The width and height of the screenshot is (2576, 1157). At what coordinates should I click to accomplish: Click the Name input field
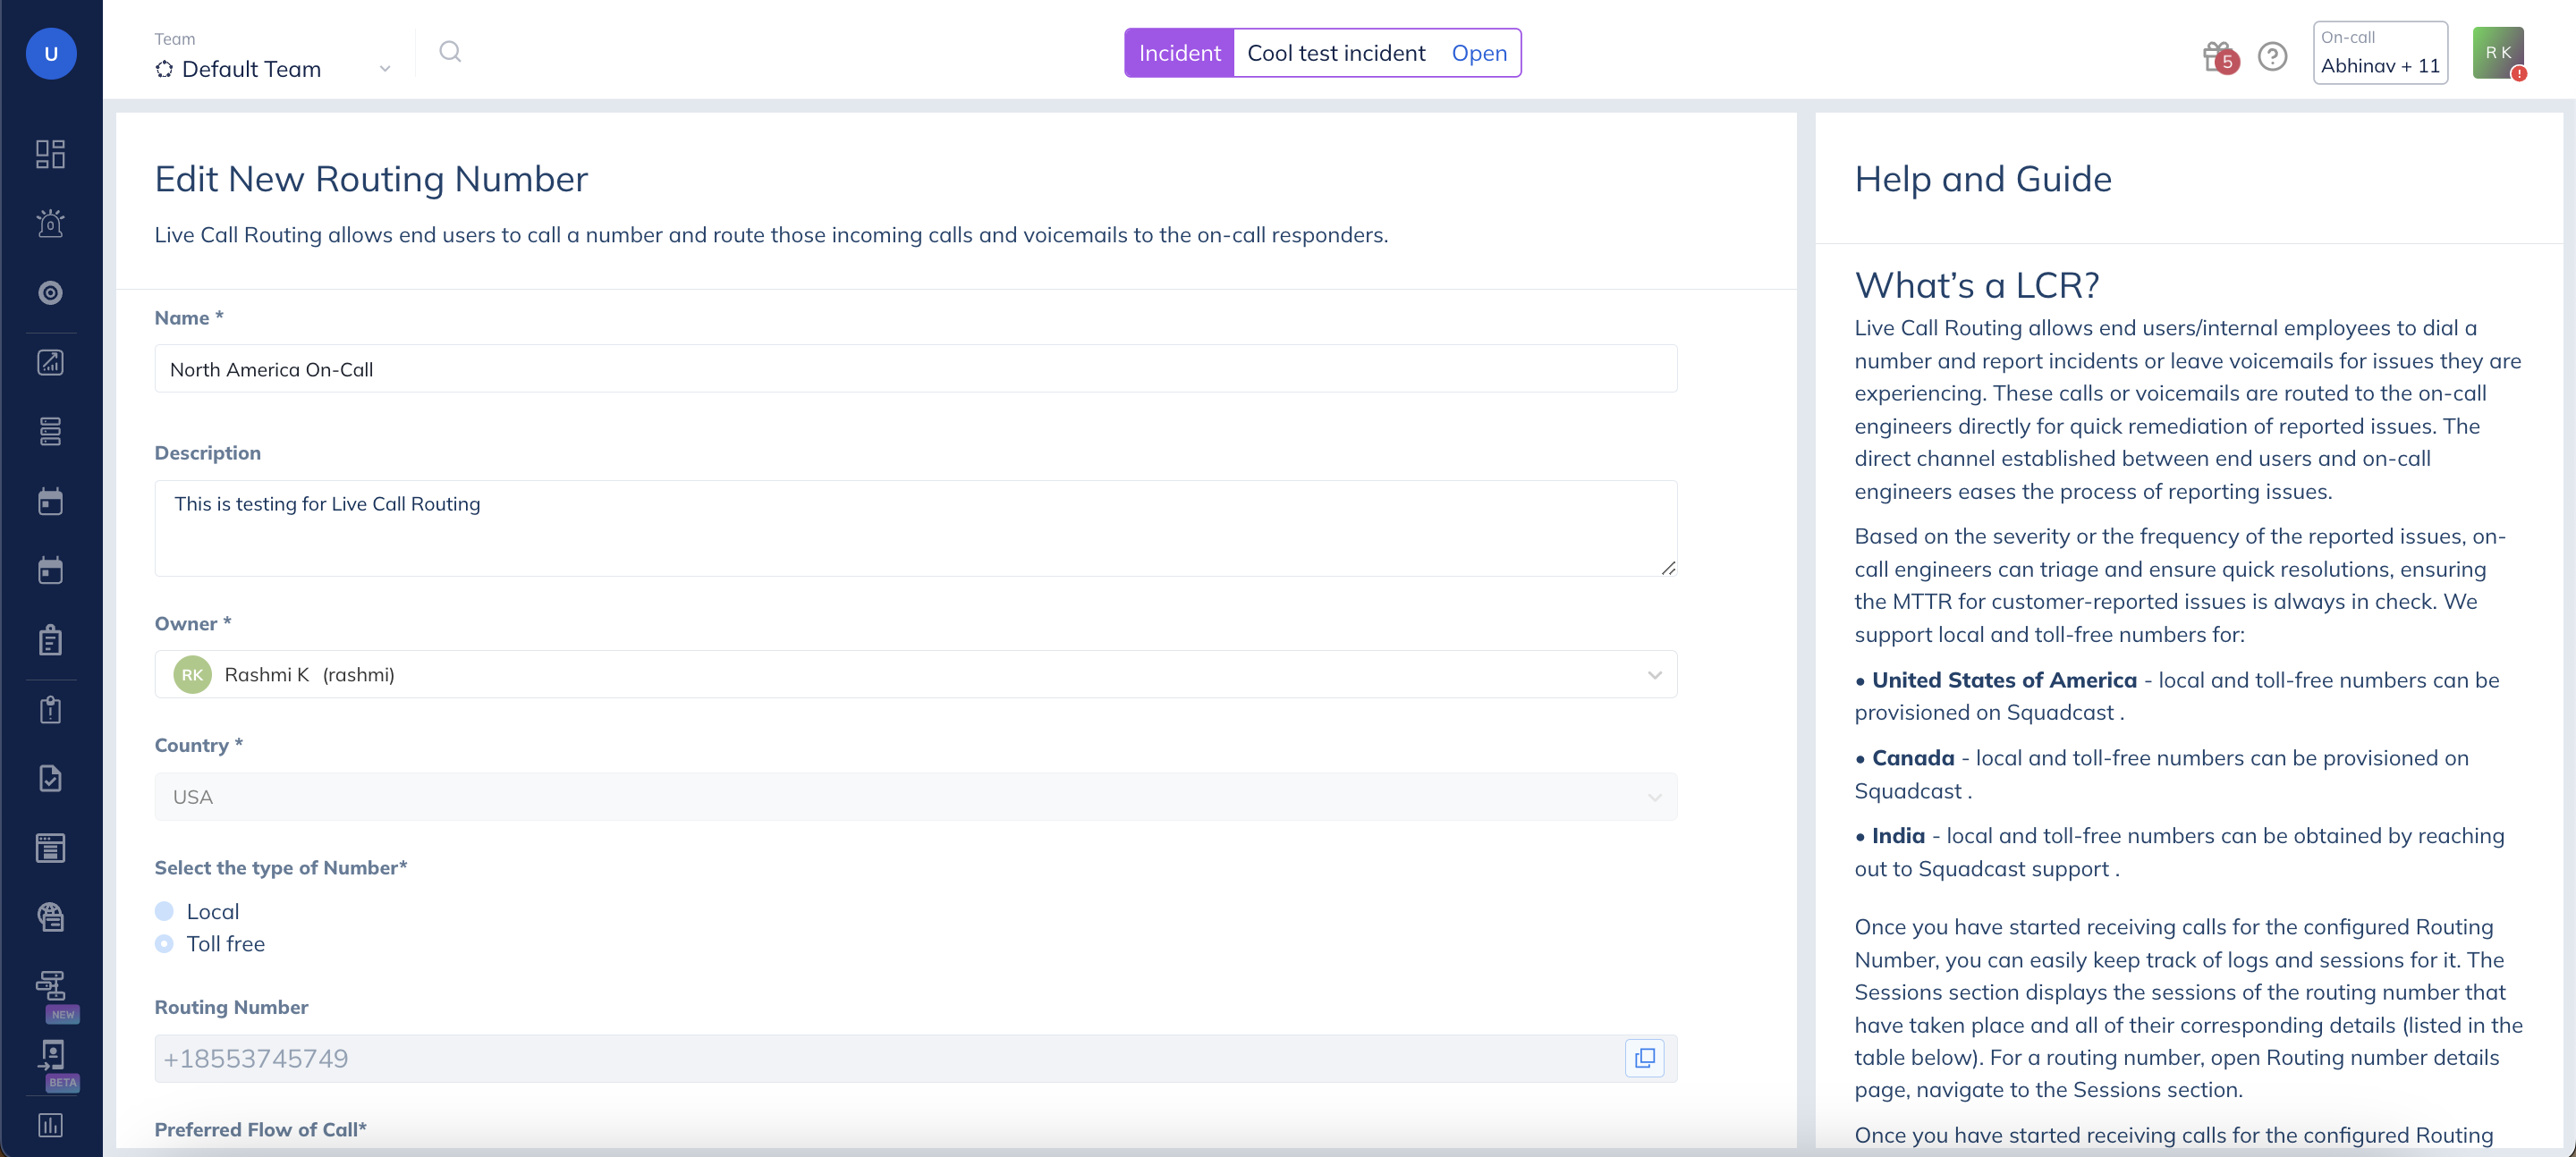pyautogui.click(x=915, y=369)
